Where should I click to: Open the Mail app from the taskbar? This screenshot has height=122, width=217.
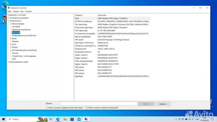point(79,119)
